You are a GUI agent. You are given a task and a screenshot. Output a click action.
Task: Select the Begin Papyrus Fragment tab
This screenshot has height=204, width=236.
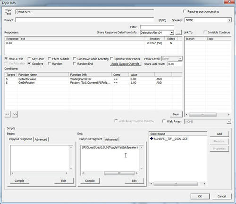(20, 139)
